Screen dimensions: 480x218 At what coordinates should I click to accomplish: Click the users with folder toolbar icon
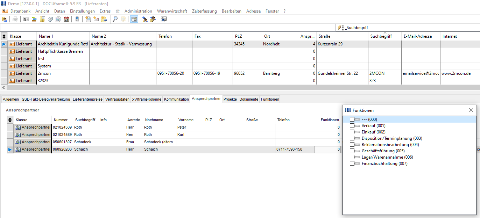(153, 19)
